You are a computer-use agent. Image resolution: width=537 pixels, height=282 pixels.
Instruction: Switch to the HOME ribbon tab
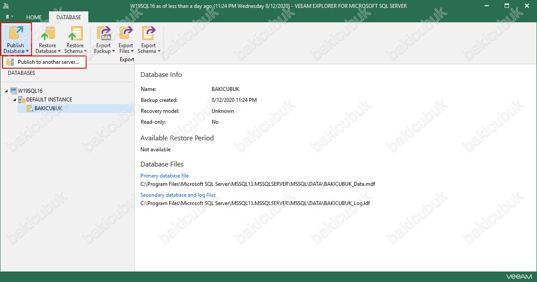click(34, 17)
